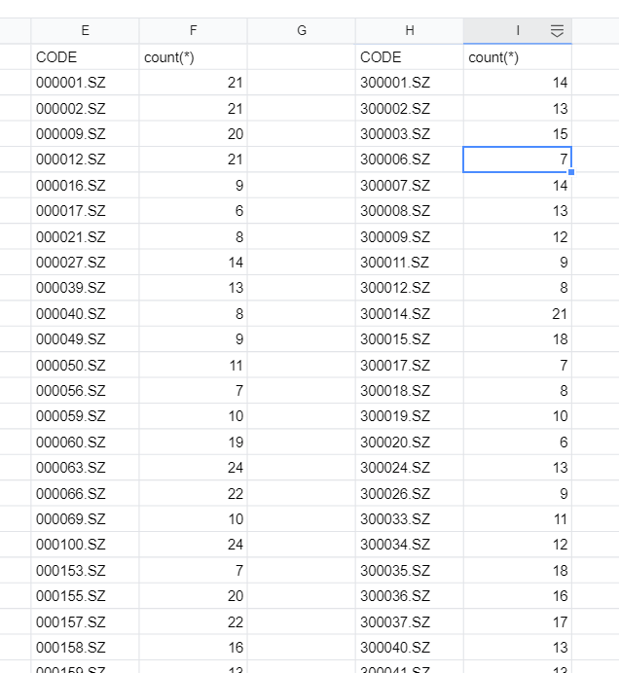Select cell 300006.SZ
The height and width of the screenshot is (673, 619).
(x=410, y=159)
